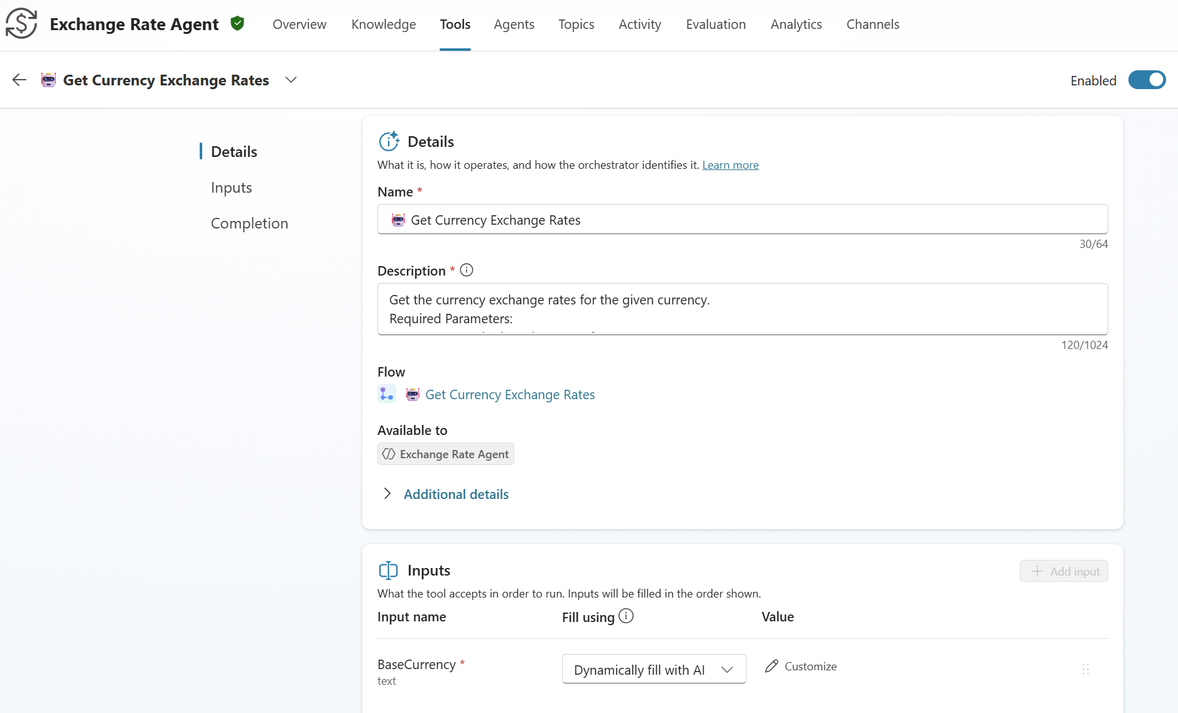Open the tool name dropdown chevron

coord(291,80)
